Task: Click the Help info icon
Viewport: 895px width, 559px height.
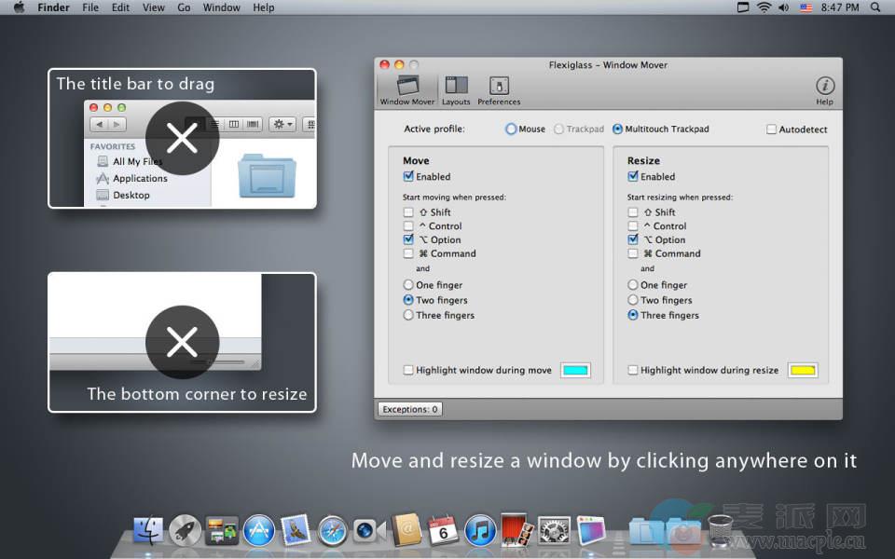Action: point(824,87)
